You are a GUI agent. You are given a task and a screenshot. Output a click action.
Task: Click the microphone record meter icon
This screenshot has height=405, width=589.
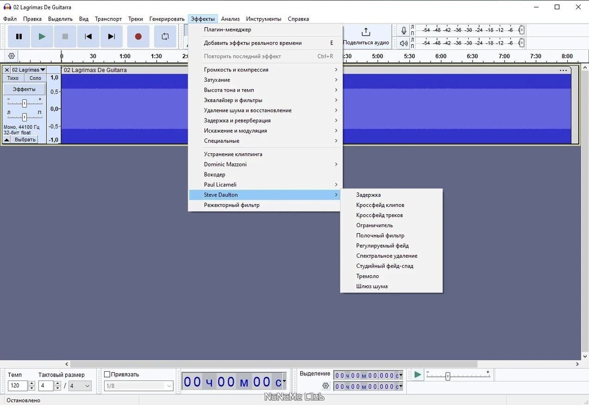tap(404, 30)
